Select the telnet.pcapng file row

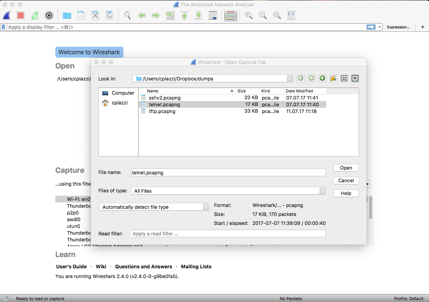[233, 104]
